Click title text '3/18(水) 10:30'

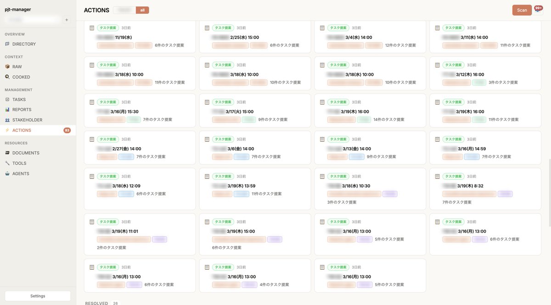(356, 186)
